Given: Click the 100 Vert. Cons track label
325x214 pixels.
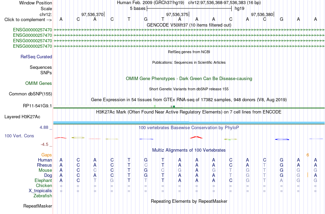Looking at the screenshot, I should pyautogui.click(x=19, y=136).
